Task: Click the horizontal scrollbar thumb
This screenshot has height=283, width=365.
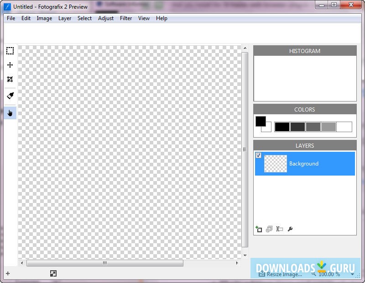Action: pos(105,263)
